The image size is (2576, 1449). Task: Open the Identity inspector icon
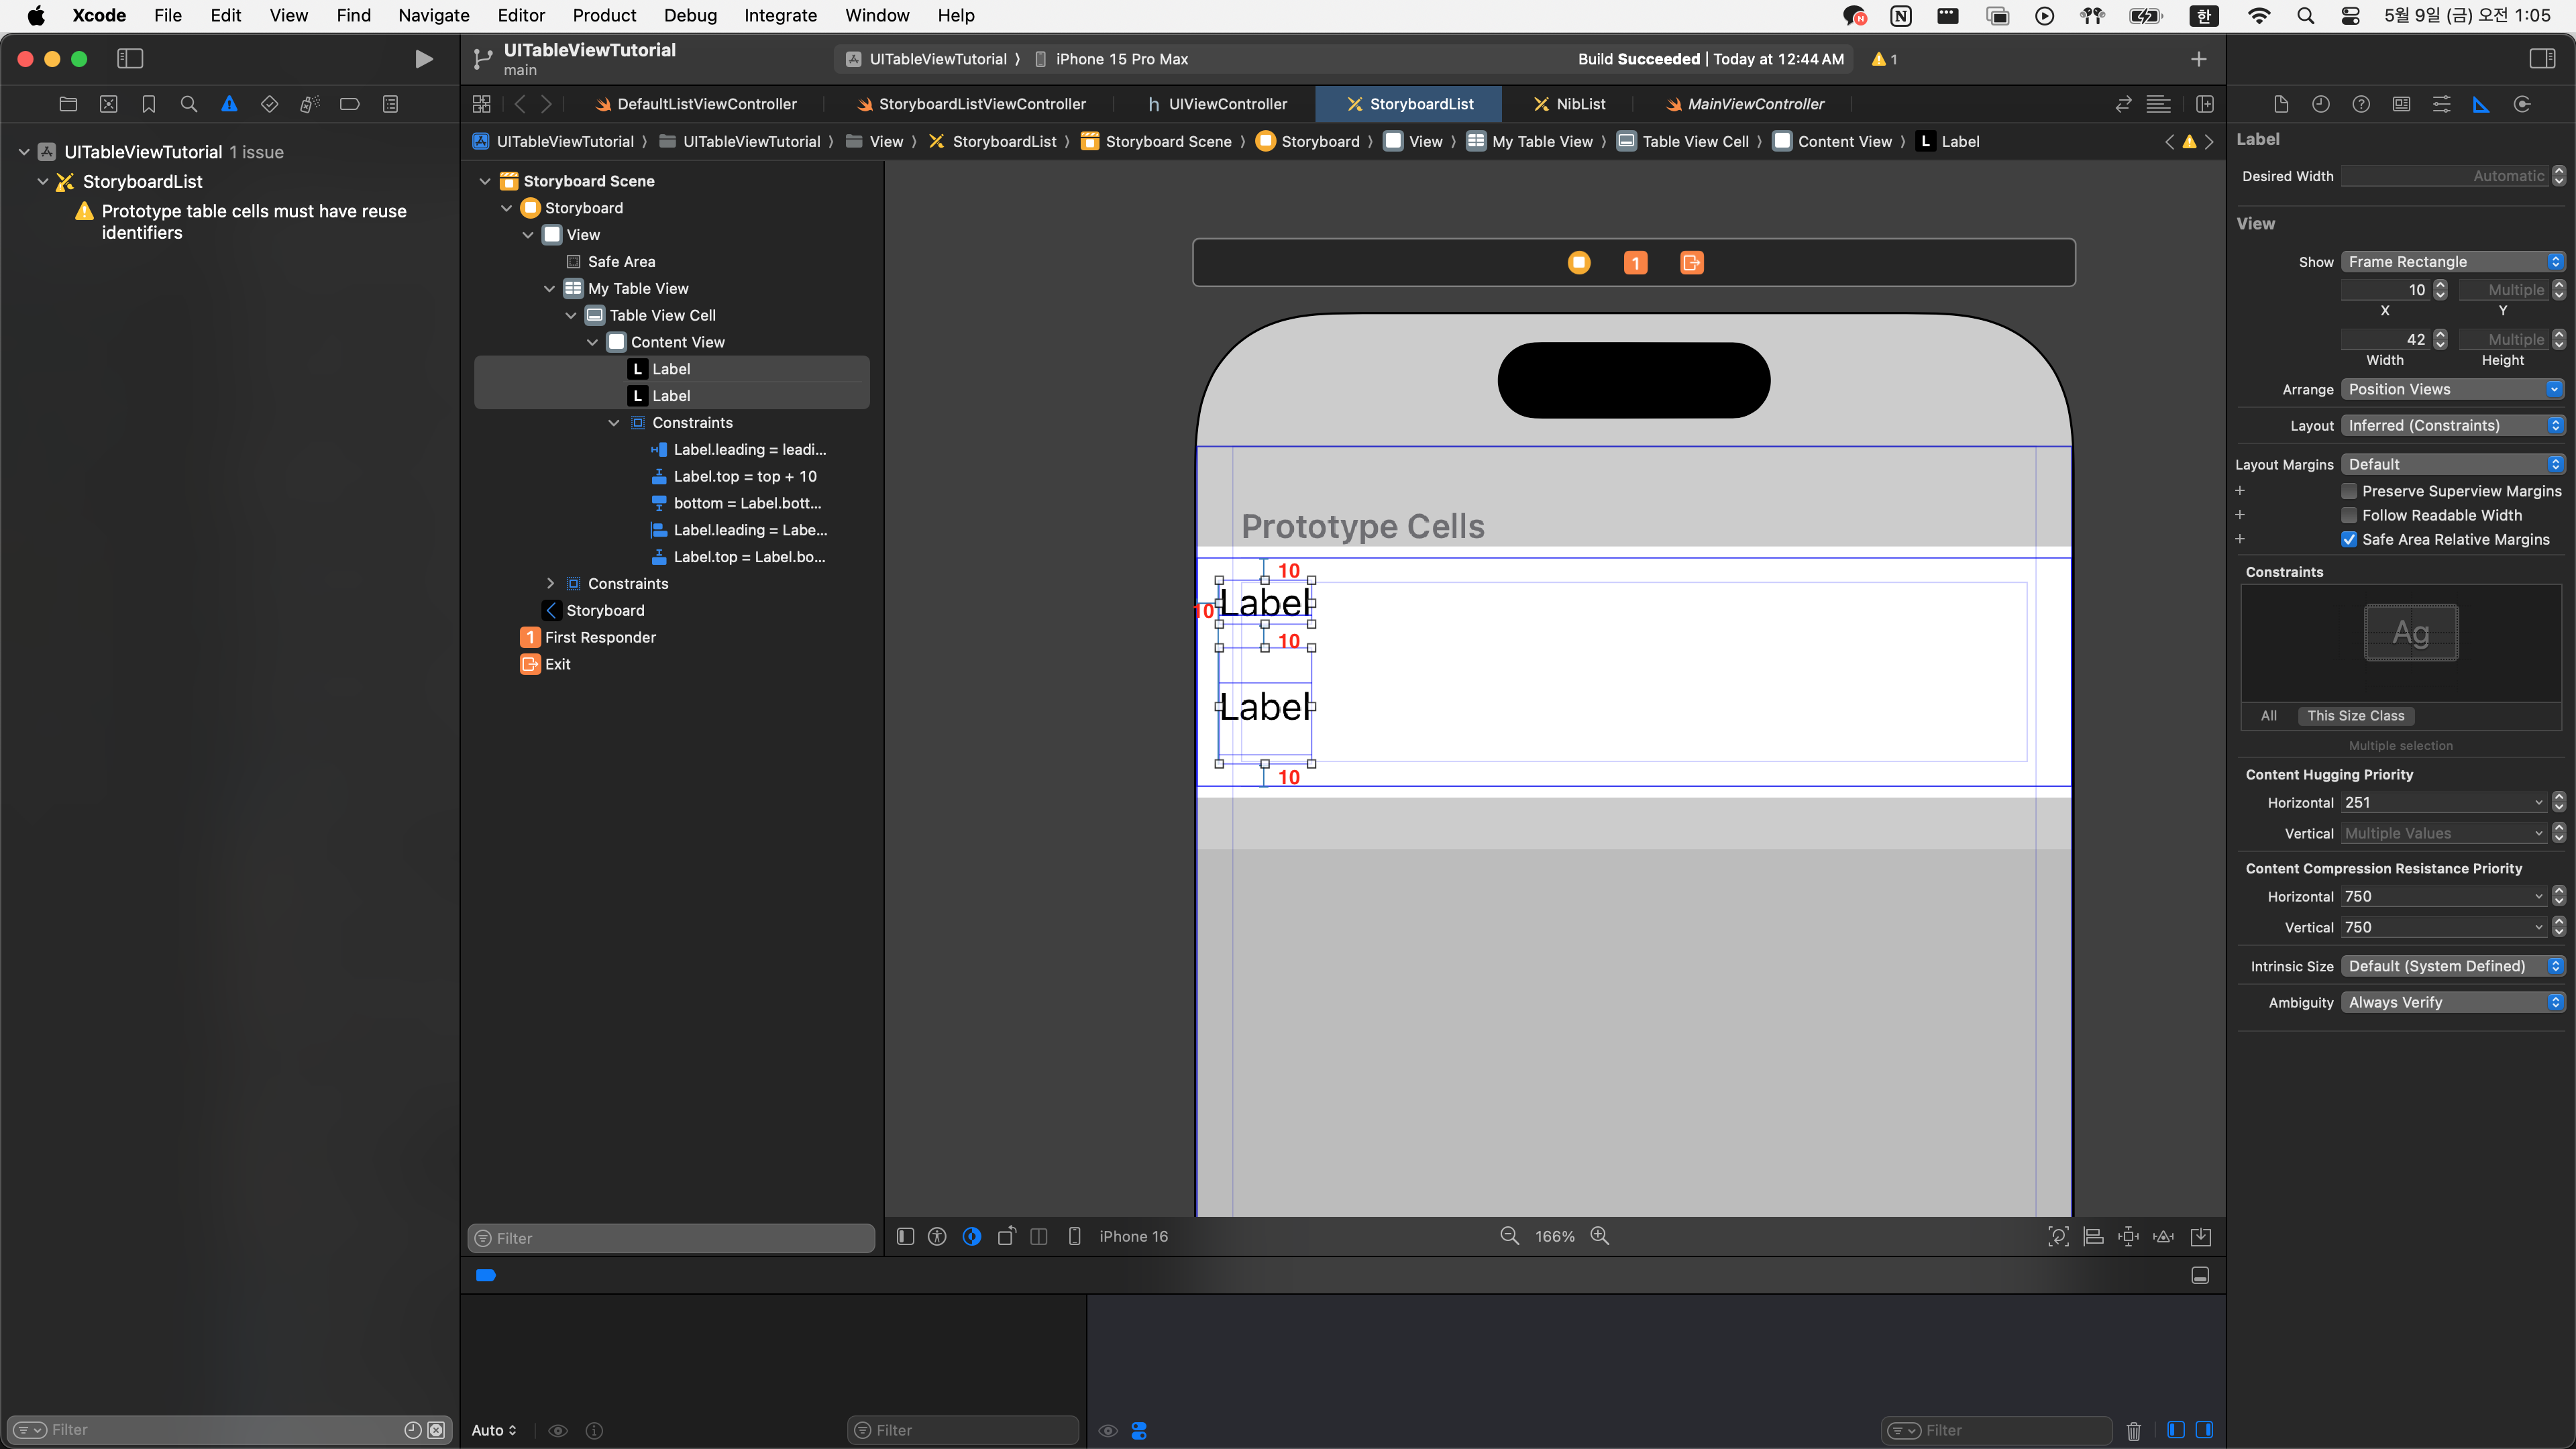(x=2401, y=104)
